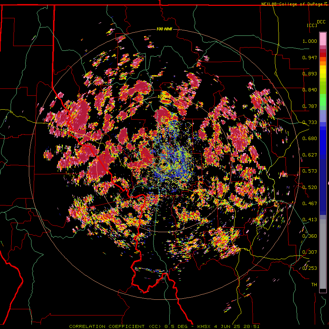Select the light pink color bar segment
Screen dimensions: 329x329
point(323,39)
